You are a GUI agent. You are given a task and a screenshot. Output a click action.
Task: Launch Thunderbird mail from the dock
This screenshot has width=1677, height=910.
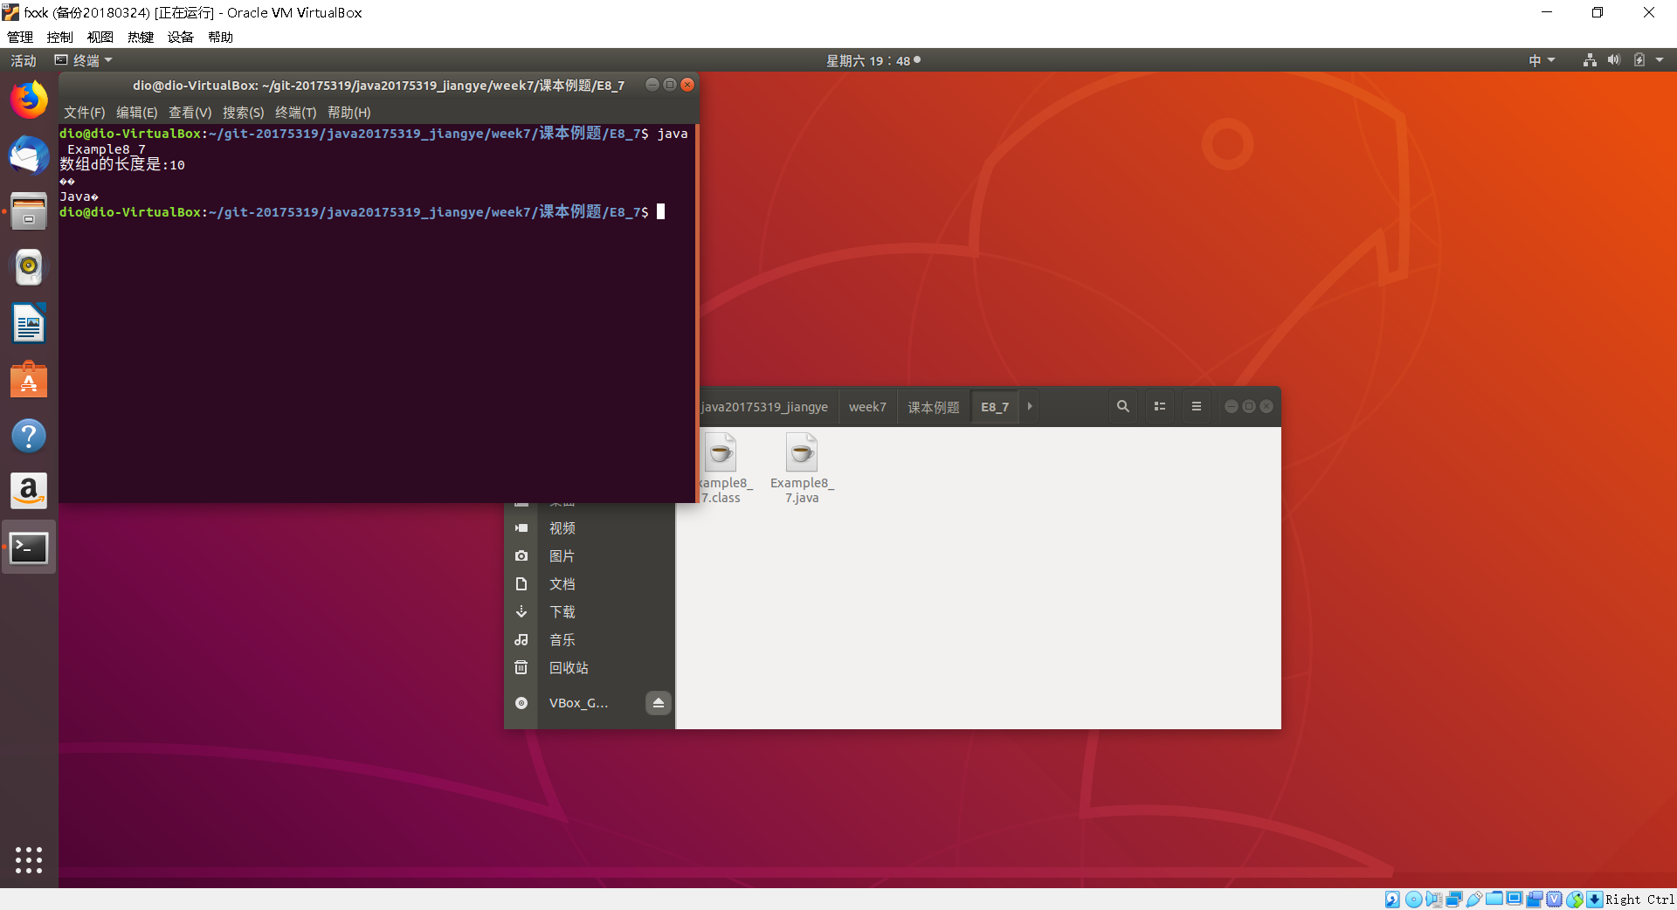click(29, 155)
